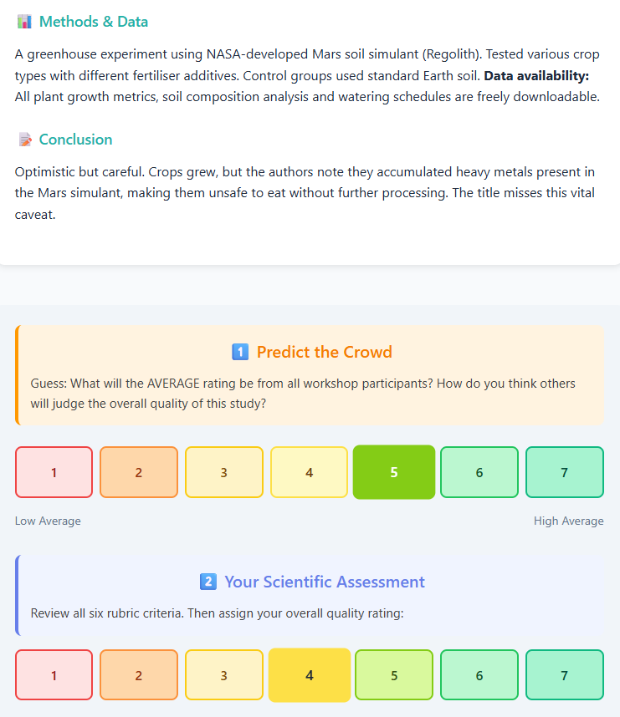Choose rating 2 in the Predict the Crowd section
The image size is (620, 717).
(x=139, y=472)
